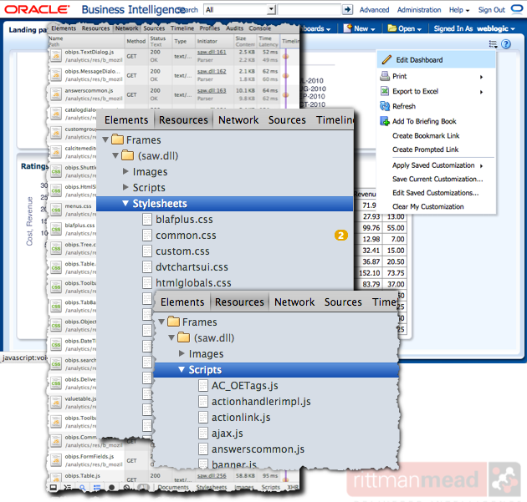Click the JS file icon for obips.TextDialog.js

pyautogui.click(x=56, y=56)
